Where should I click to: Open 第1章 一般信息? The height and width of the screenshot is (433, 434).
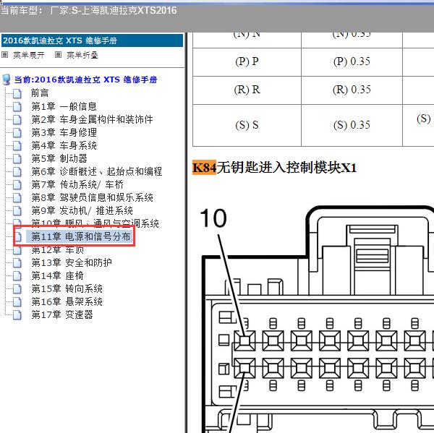64,106
